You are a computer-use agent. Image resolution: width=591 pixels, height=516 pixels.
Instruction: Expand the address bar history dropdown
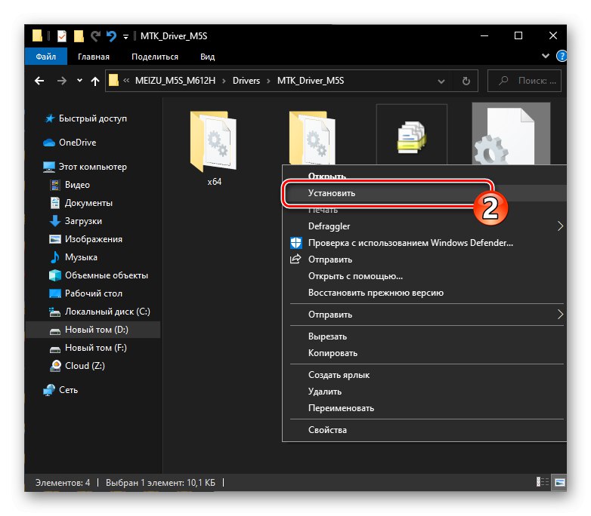(441, 81)
